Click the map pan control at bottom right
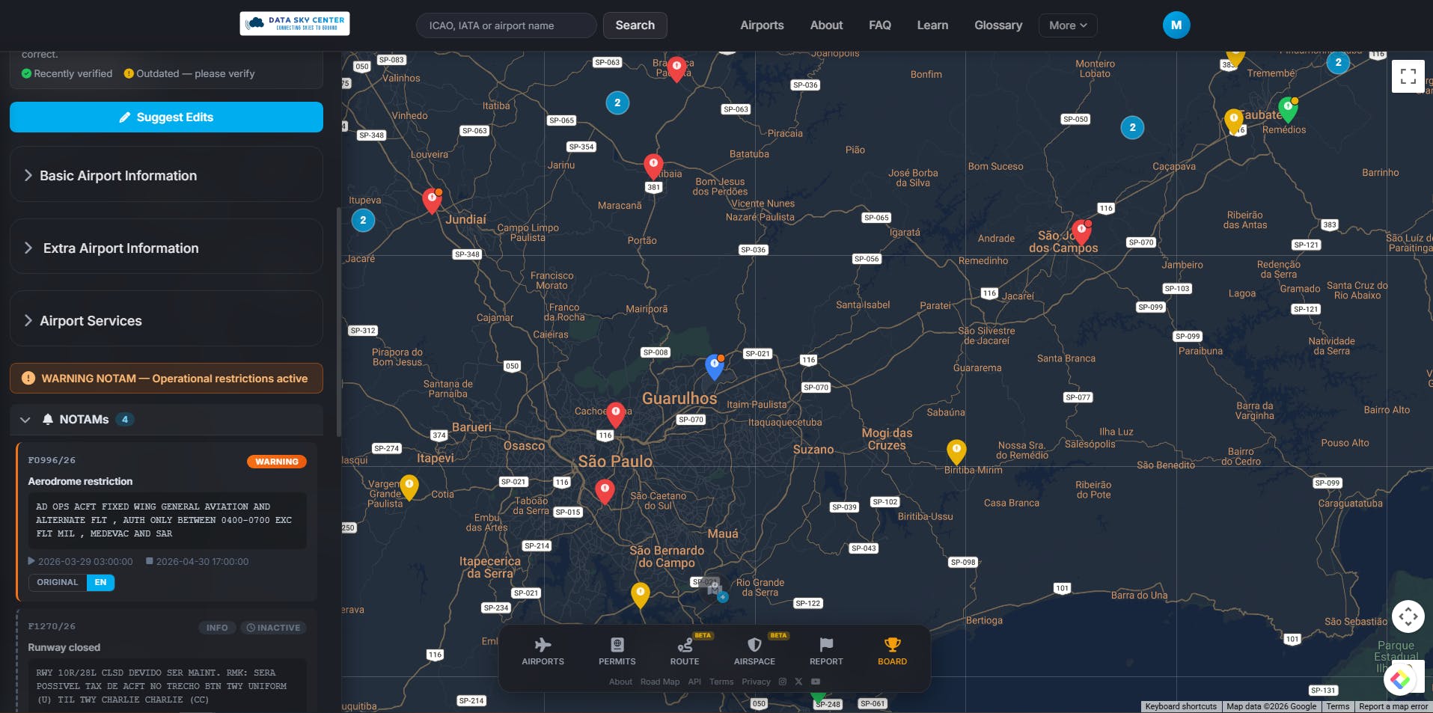The height and width of the screenshot is (713, 1433). [x=1408, y=616]
